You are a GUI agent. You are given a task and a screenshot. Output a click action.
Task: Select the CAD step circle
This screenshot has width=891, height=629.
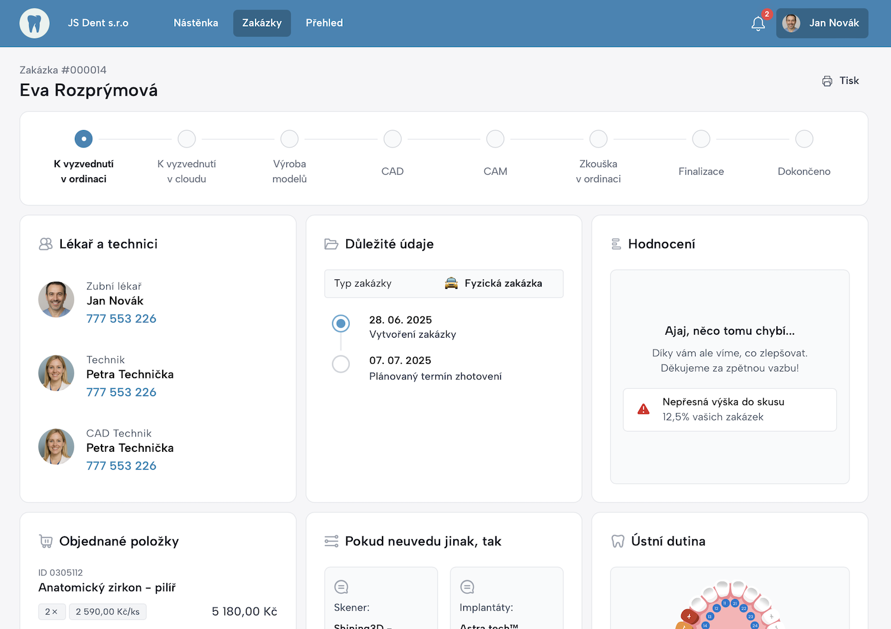point(393,139)
